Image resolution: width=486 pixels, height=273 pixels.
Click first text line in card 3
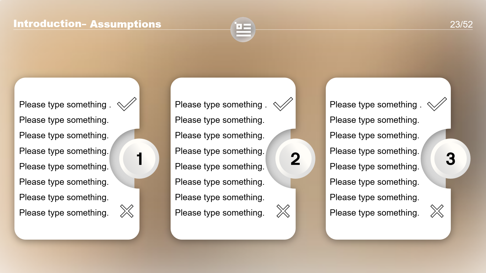point(375,105)
